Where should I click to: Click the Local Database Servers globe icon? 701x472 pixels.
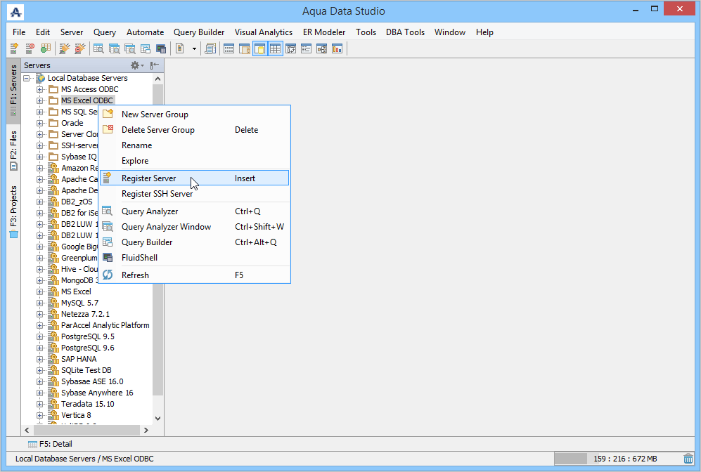pyautogui.click(x=41, y=78)
